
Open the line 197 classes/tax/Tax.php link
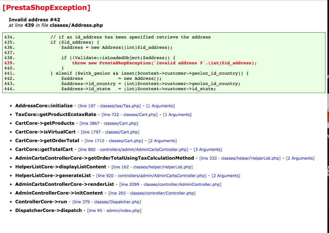109,106
